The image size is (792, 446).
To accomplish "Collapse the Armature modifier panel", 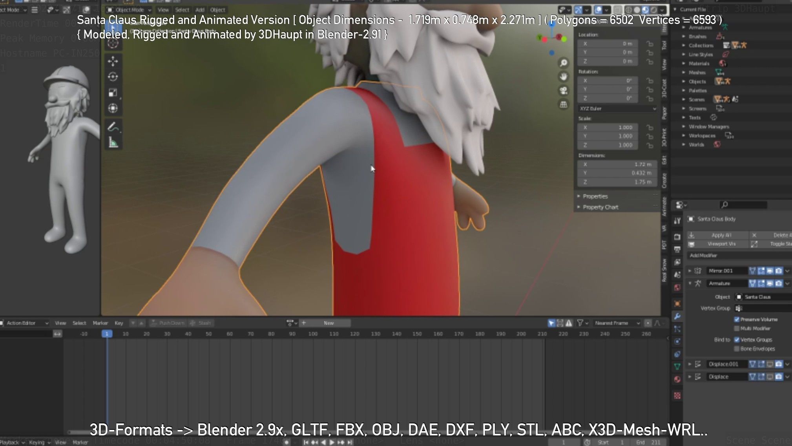I will pos(690,283).
